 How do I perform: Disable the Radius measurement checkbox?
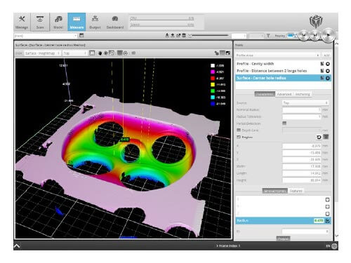(327, 220)
